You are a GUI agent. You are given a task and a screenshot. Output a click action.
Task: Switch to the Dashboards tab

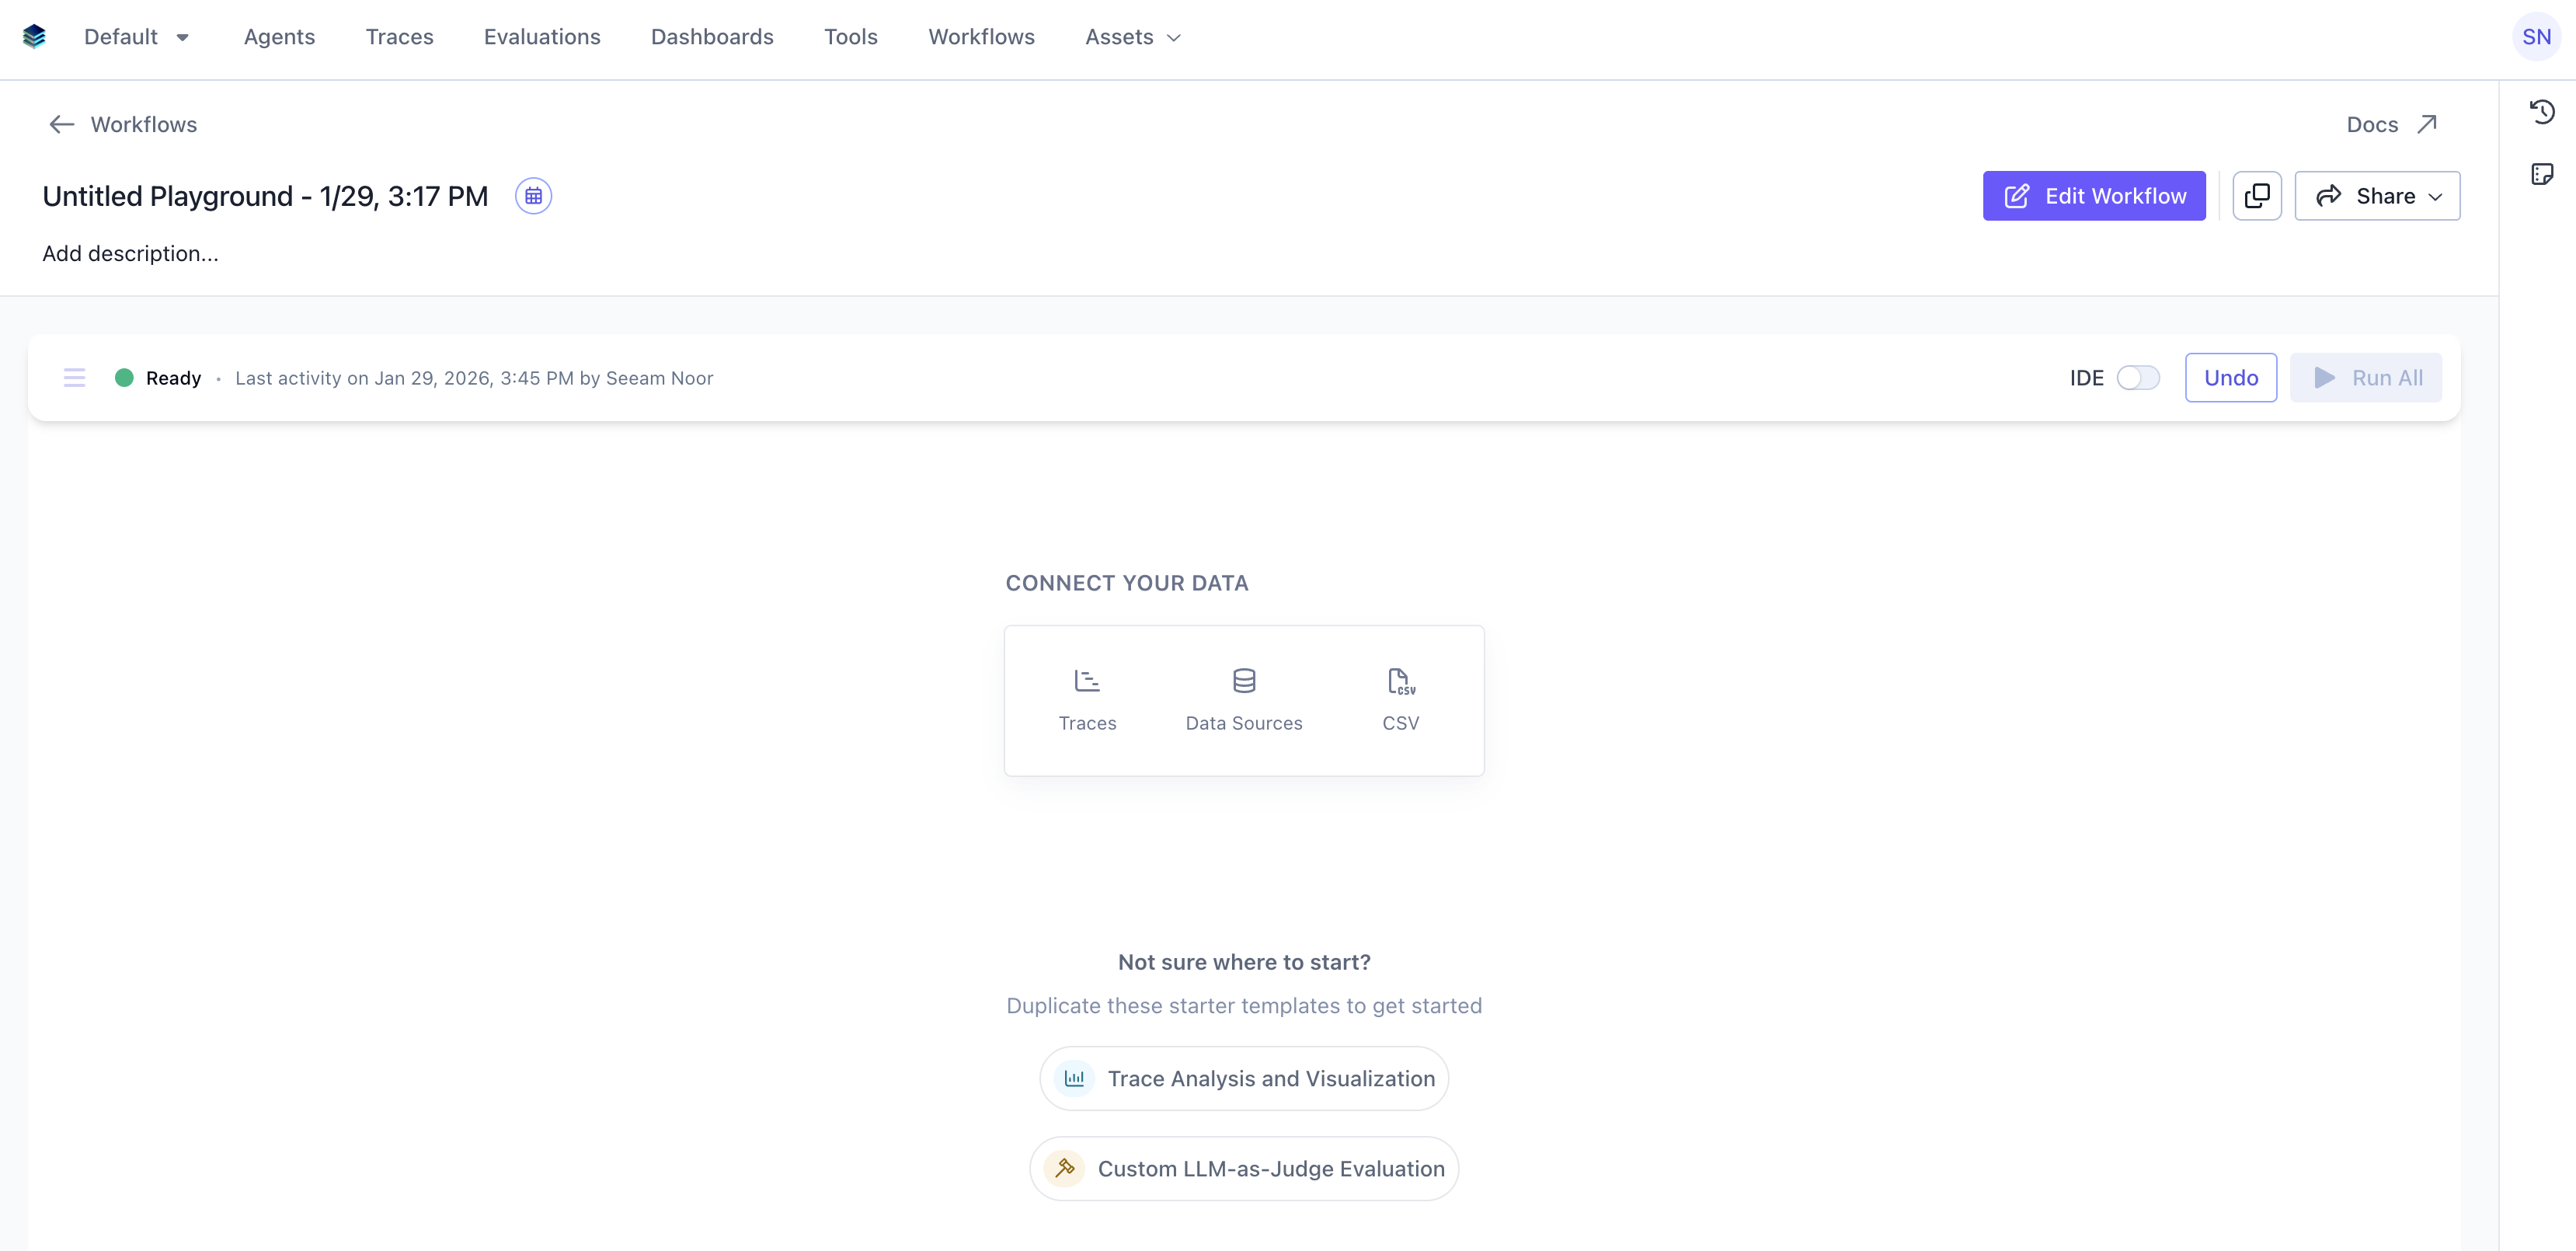tap(712, 36)
